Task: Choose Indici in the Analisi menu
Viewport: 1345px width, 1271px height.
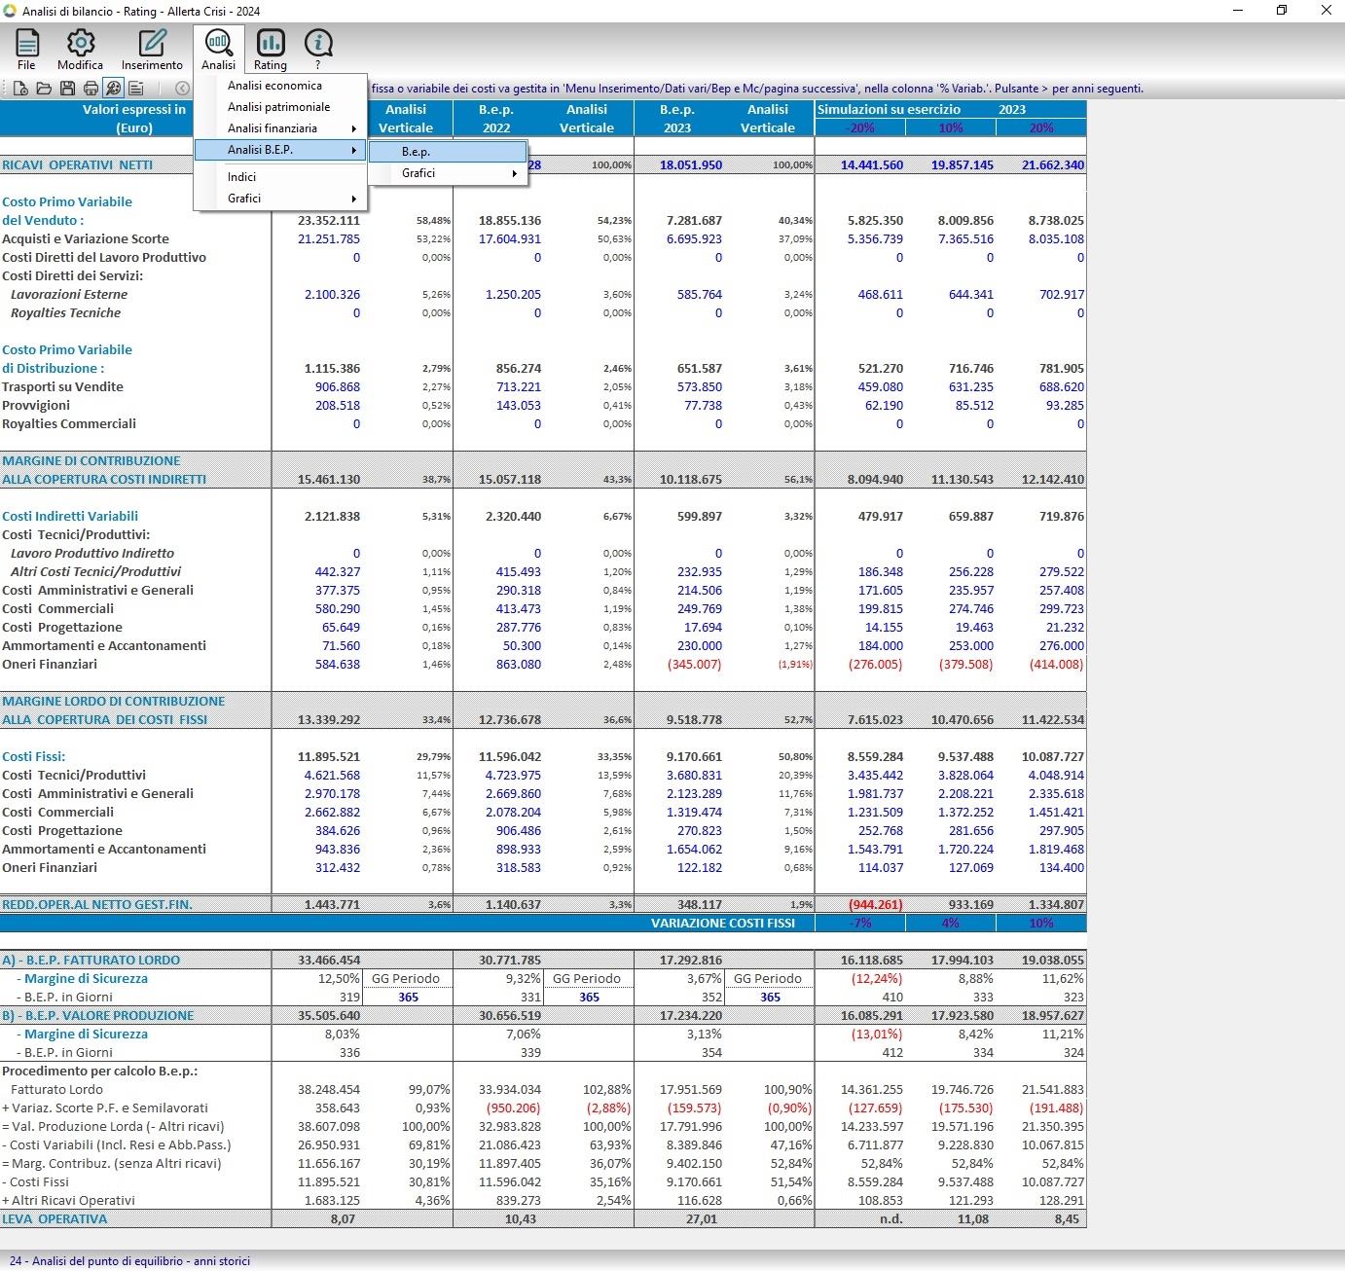Action: pos(241,177)
